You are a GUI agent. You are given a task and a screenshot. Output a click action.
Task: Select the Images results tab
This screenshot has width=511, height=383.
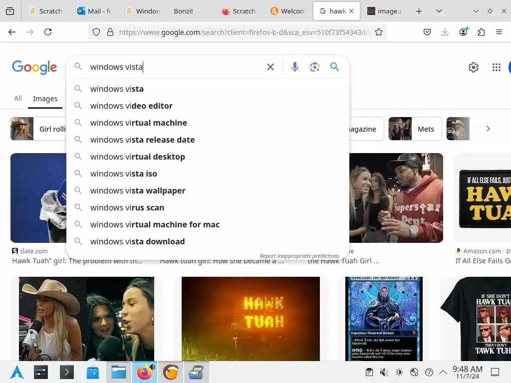pos(45,99)
